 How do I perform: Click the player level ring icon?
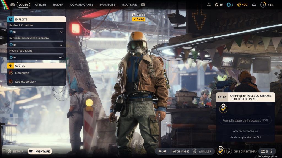[263, 5]
